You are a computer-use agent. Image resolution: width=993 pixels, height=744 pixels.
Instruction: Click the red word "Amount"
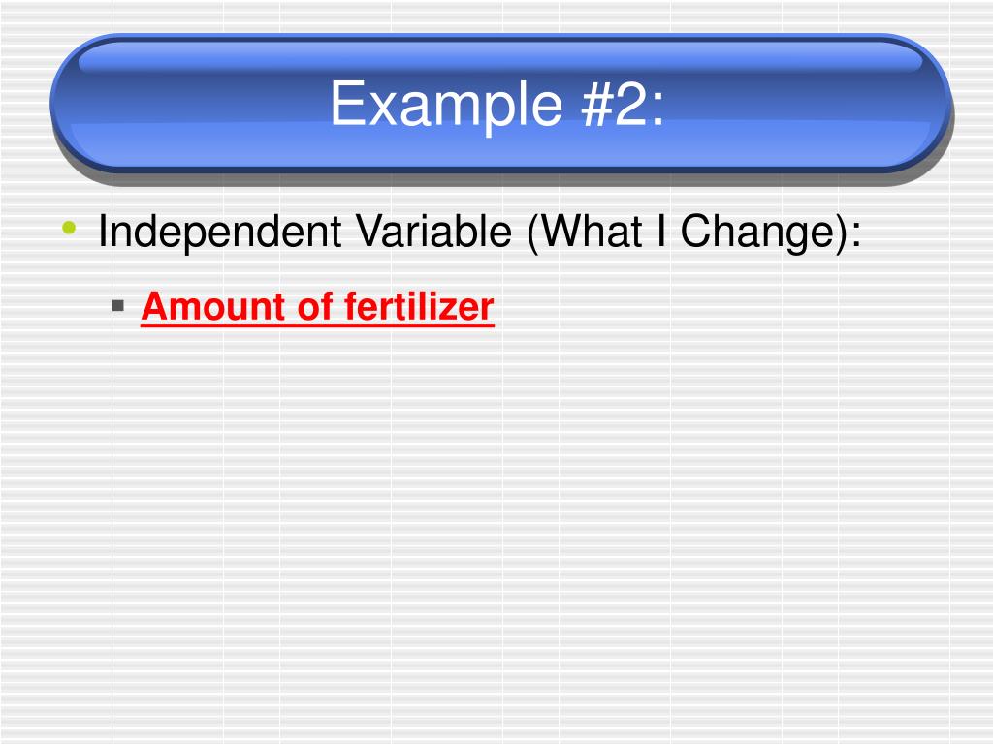coord(214,307)
